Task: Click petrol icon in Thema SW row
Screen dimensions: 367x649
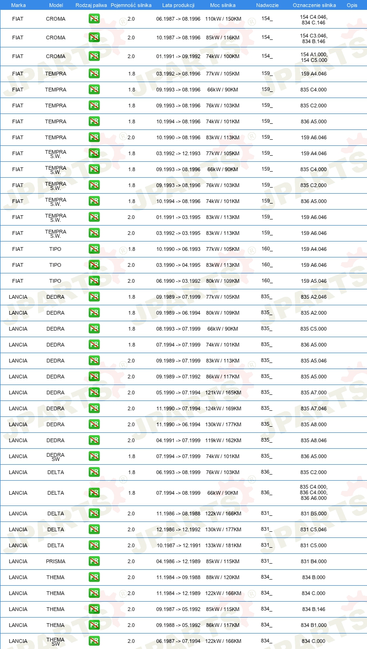Action: [94, 641]
